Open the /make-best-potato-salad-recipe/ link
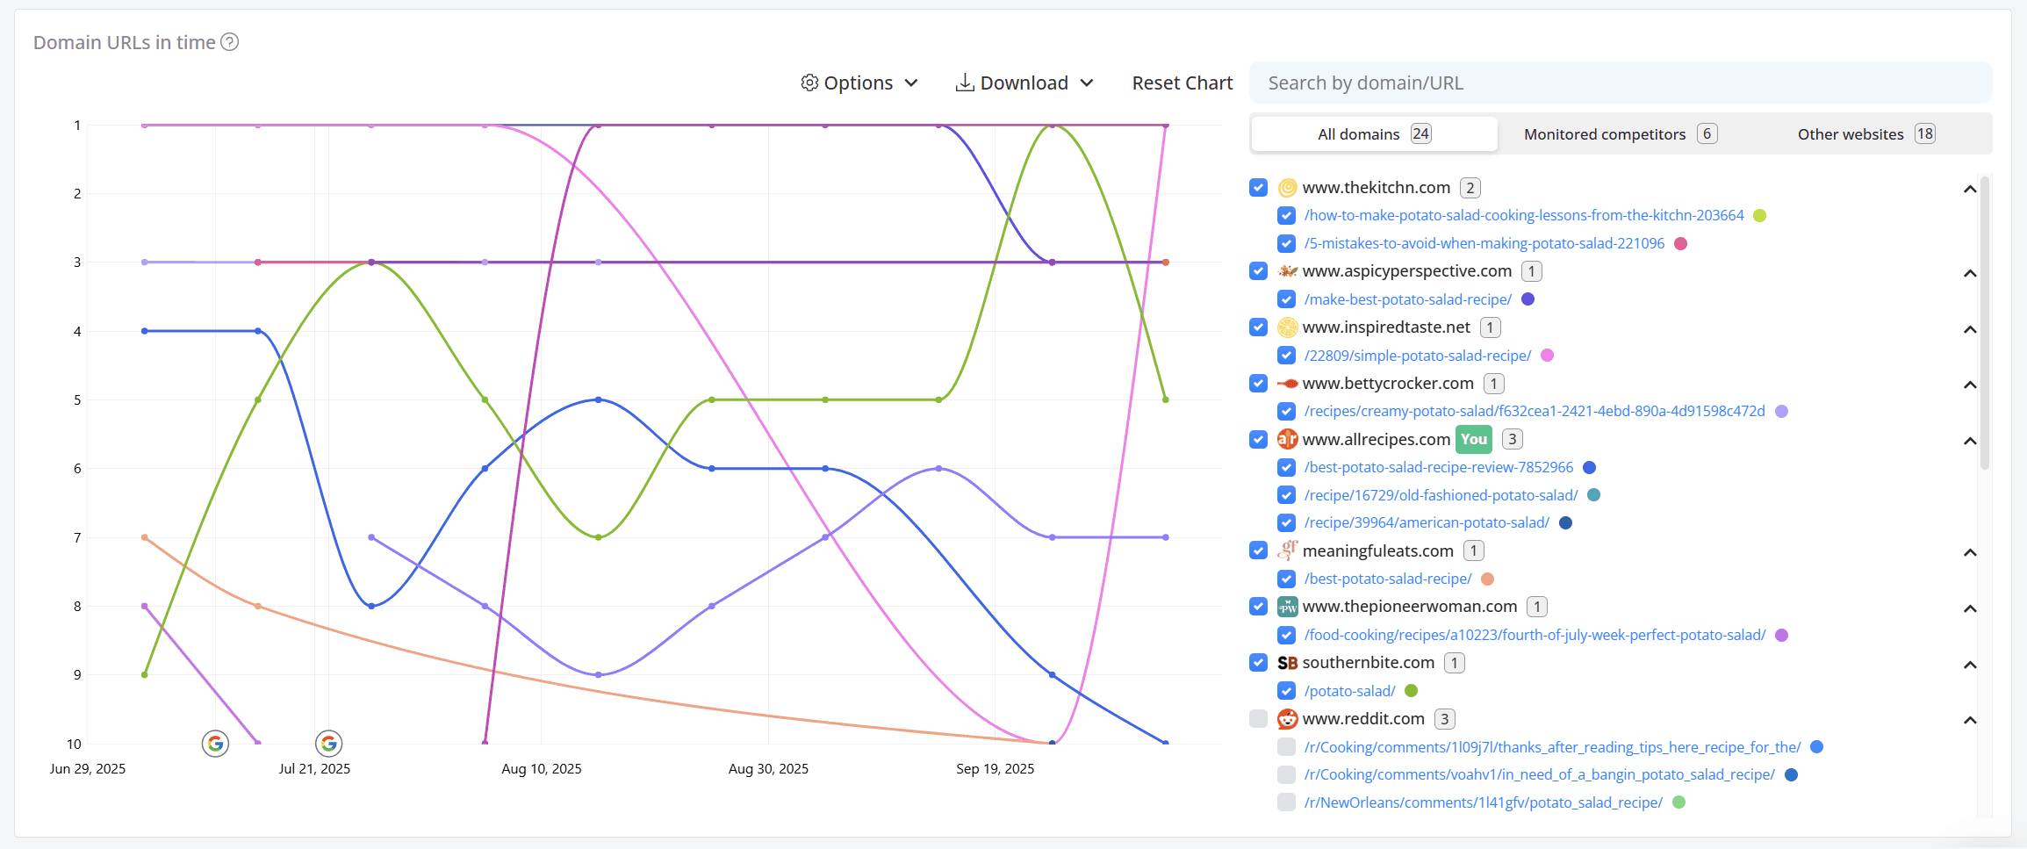The image size is (2027, 849). (x=1408, y=299)
